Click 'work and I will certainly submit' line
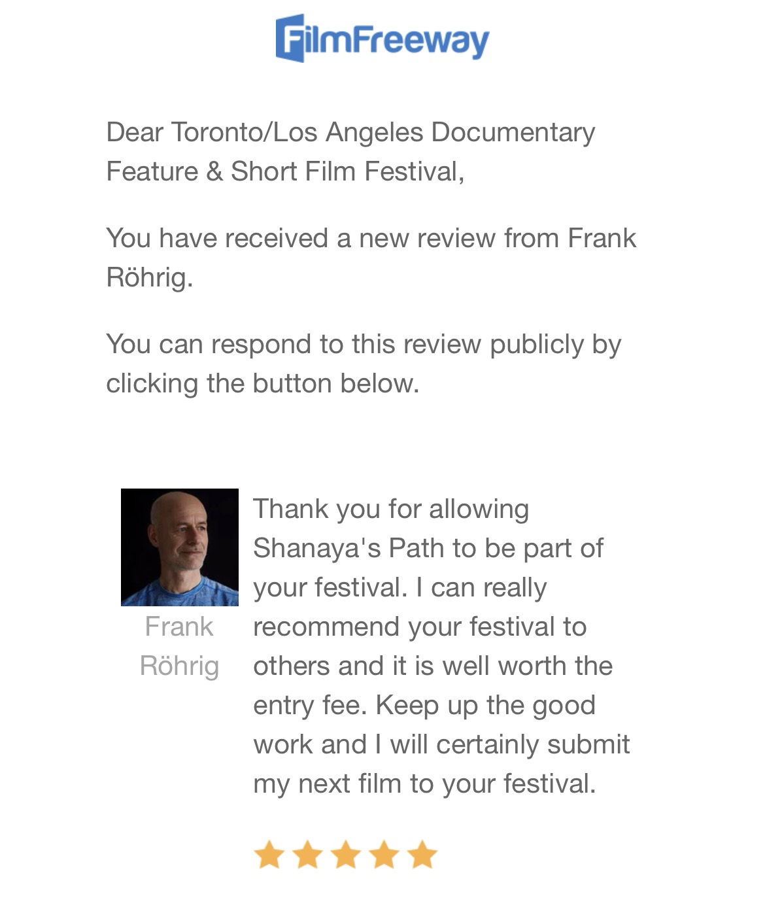The height and width of the screenshot is (913, 765). tap(441, 744)
